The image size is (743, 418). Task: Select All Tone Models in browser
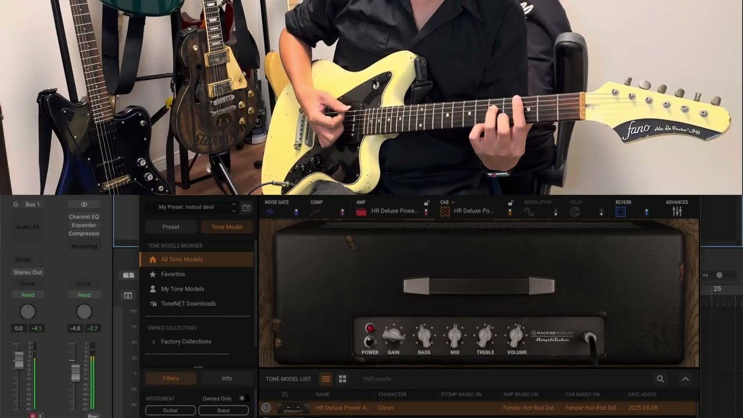click(197, 260)
